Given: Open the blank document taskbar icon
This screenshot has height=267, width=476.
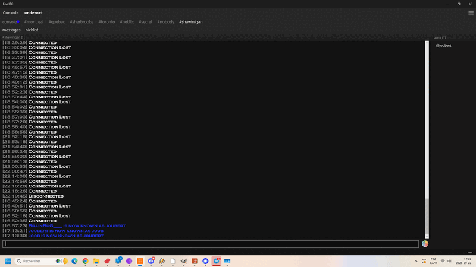Looking at the screenshot, I should click(x=173, y=261).
